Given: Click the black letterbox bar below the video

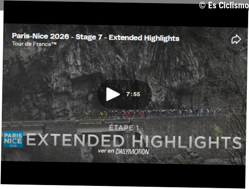Looking at the screenshot, I should (123, 174).
